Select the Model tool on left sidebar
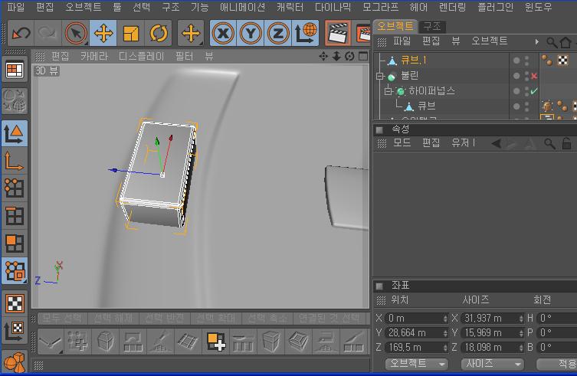 coord(15,133)
